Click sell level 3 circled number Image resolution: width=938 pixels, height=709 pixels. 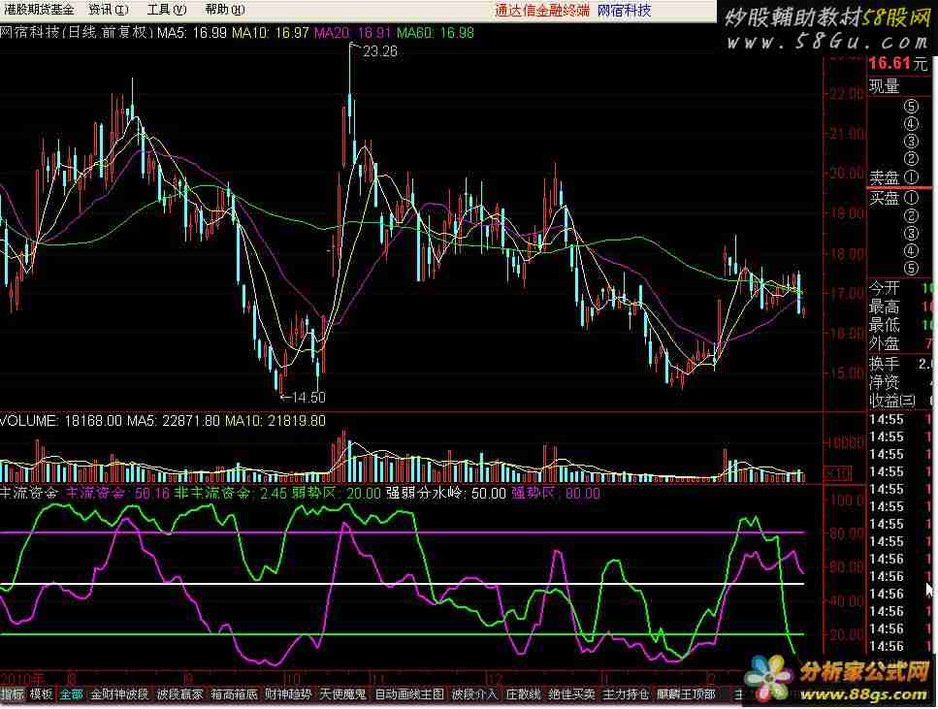coord(911,142)
